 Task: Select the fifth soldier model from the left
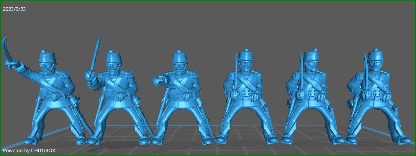[x=313, y=97]
